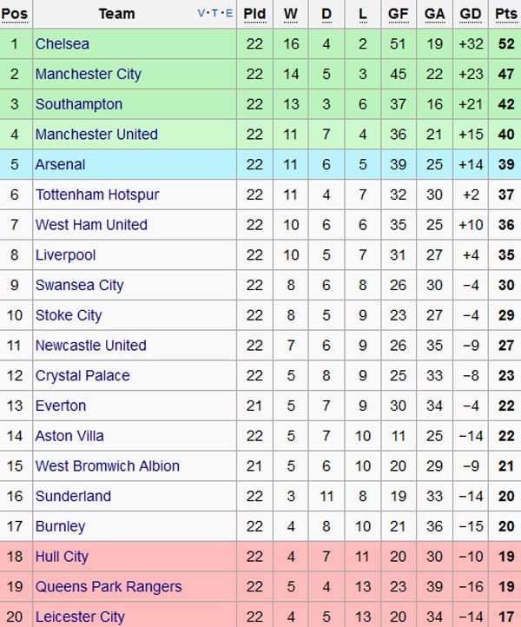
Task: Click the T (talk) template link
Action: (215, 13)
